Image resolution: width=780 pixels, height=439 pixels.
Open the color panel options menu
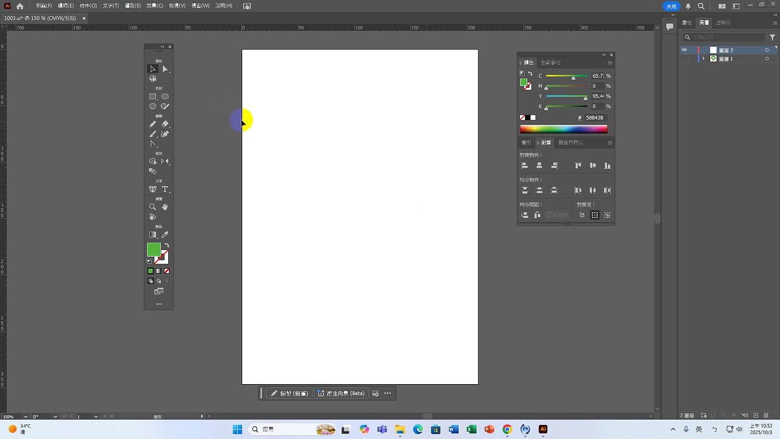pyautogui.click(x=610, y=63)
